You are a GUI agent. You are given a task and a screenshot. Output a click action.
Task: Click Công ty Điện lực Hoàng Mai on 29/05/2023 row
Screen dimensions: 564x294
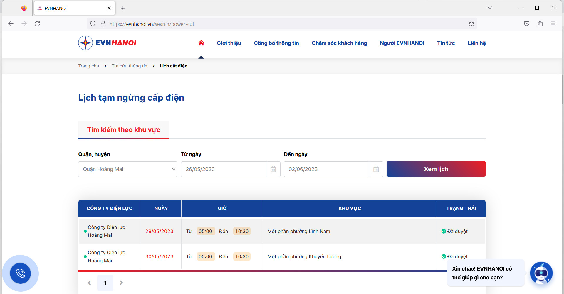106,231
